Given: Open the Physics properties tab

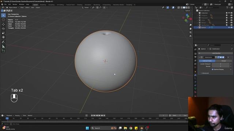Looking at the screenshot, I should 195,82.
